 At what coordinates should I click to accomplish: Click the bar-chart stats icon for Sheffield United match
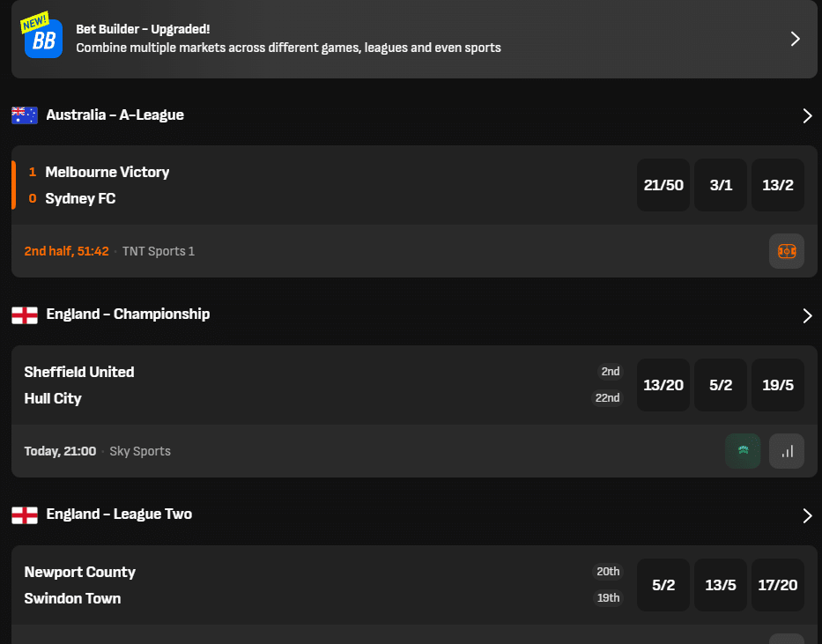(x=786, y=451)
